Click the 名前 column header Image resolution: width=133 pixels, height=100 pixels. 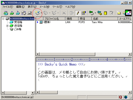click(105, 19)
